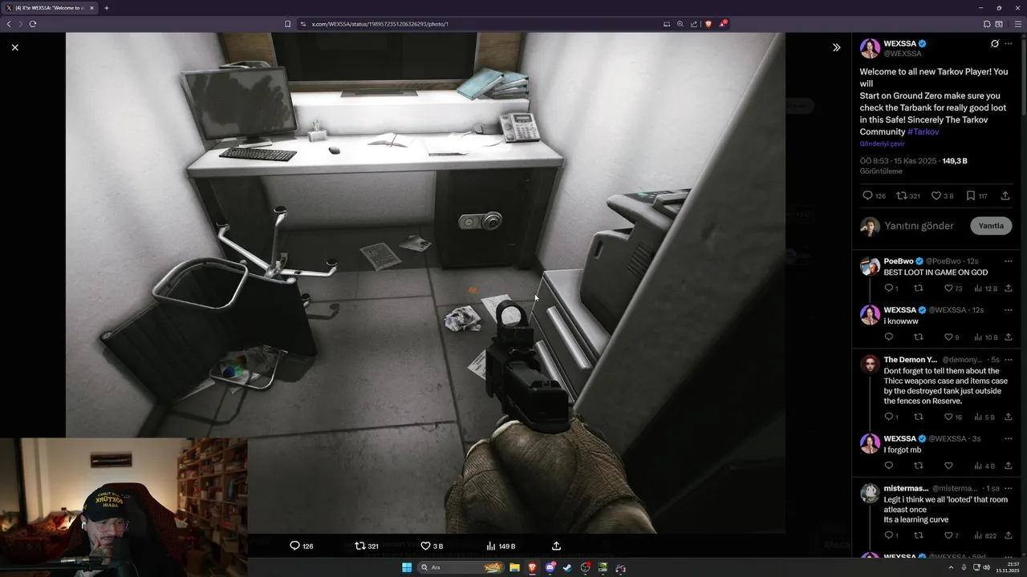The width and height of the screenshot is (1027, 577).
Task: Open the Windows Start menu
Action: pyautogui.click(x=407, y=568)
